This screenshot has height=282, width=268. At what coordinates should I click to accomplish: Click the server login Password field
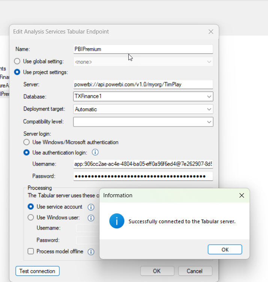143,176
